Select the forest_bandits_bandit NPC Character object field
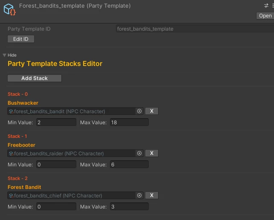 (x=71, y=111)
